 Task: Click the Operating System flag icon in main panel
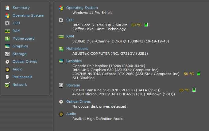pyautogui.click(x=61, y=8)
